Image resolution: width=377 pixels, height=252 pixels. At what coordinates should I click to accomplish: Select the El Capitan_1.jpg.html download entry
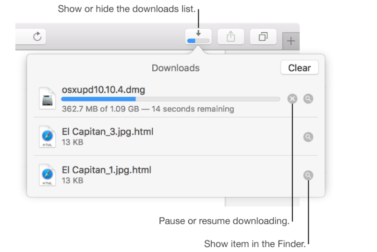[x=107, y=170]
